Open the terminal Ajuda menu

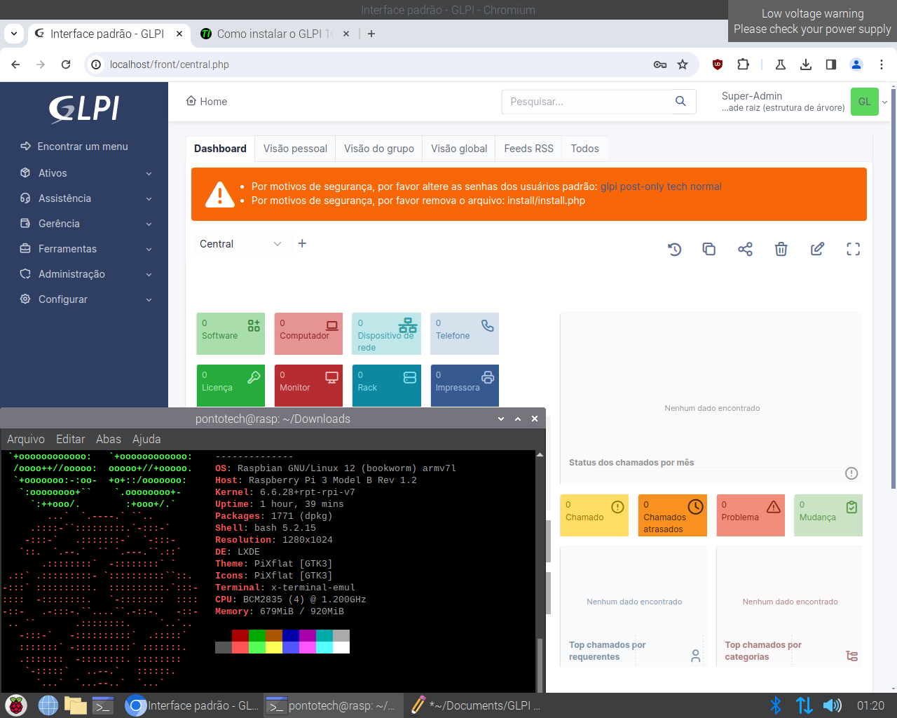146,439
